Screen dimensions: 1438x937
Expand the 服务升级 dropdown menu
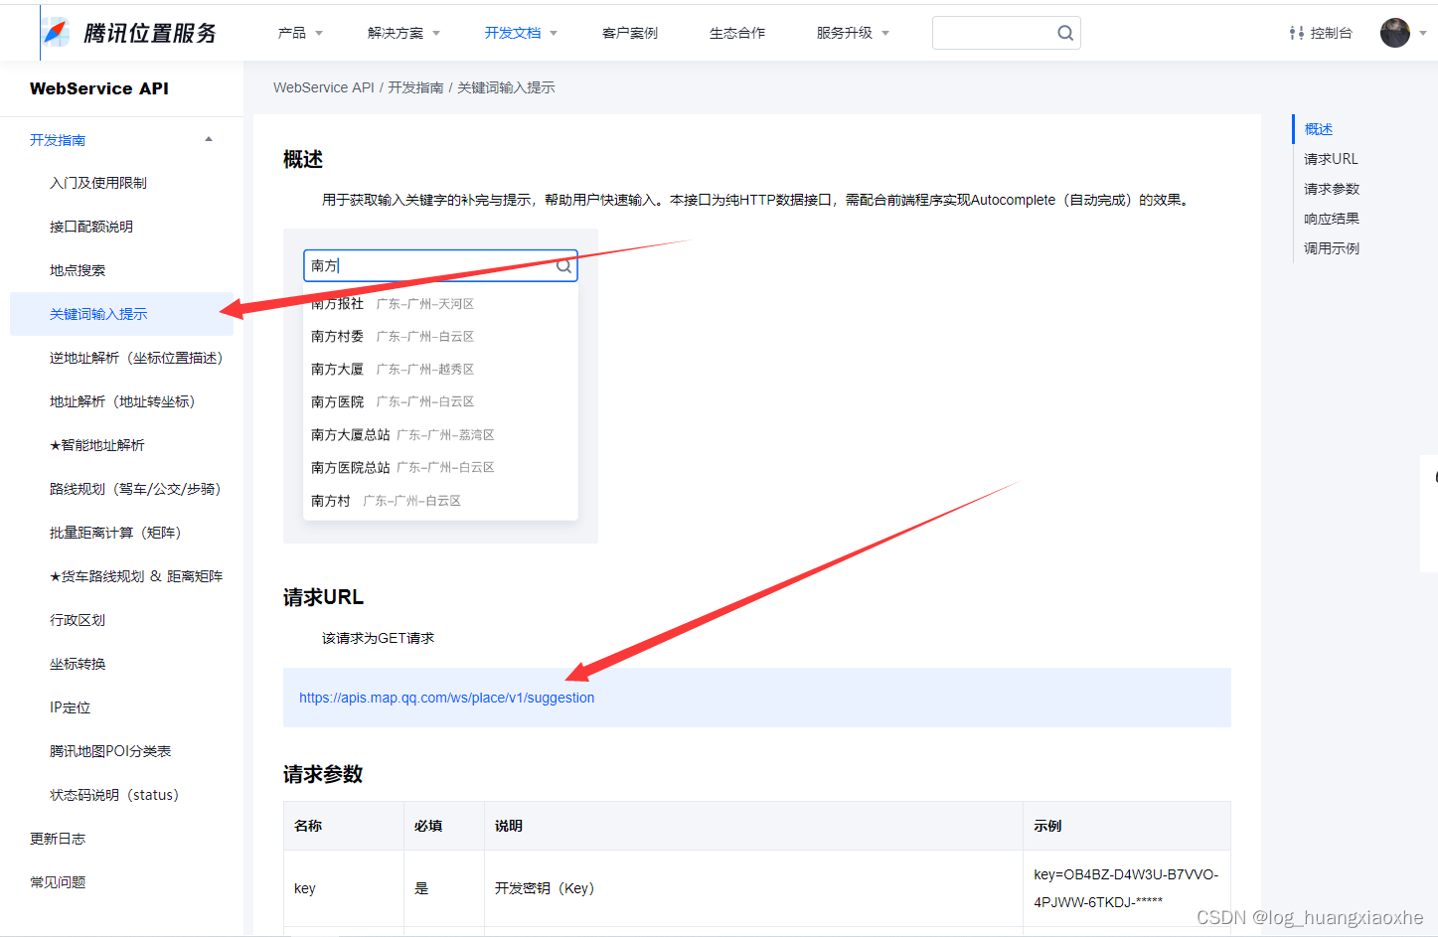[853, 33]
